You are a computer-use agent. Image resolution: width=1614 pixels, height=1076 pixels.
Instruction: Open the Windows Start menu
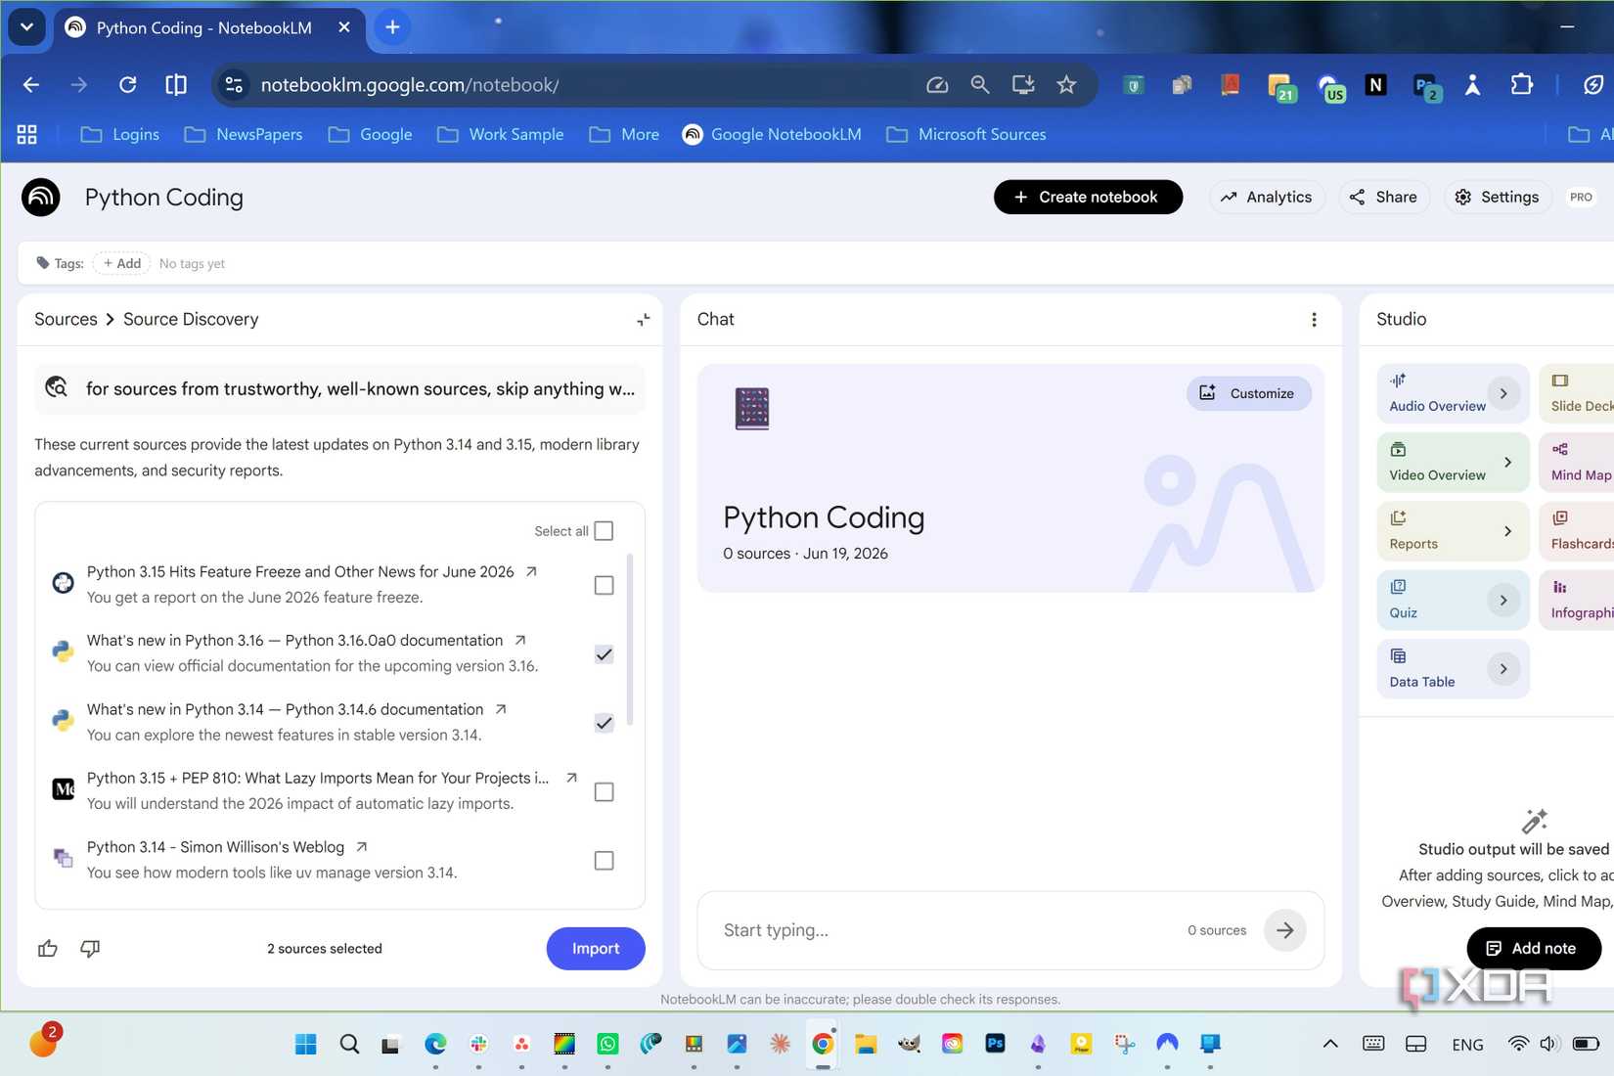pyautogui.click(x=305, y=1044)
